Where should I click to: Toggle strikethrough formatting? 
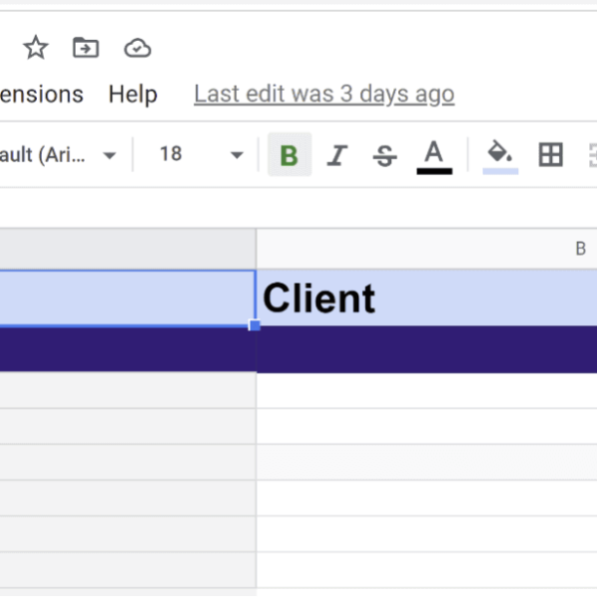click(x=385, y=155)
